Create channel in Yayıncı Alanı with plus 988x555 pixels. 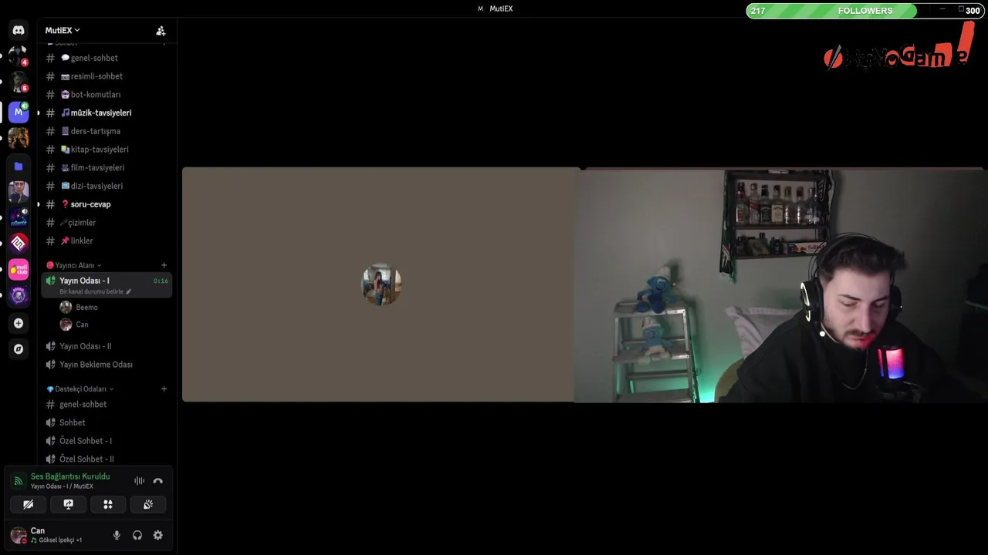(164, 265)
